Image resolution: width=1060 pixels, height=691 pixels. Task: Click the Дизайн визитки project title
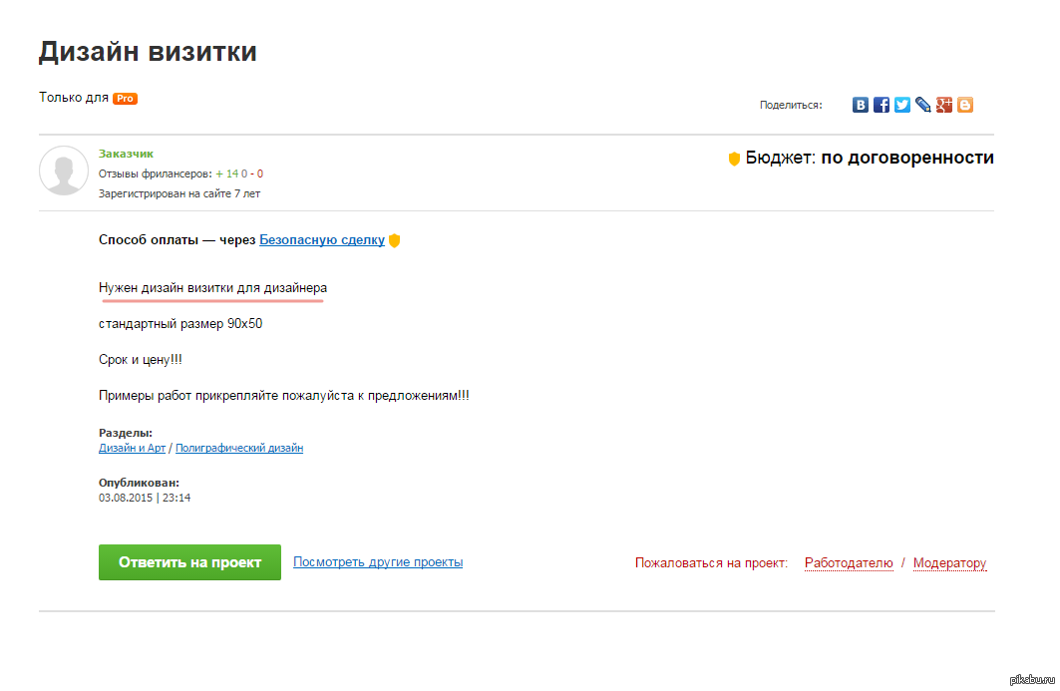coord(148,52)
